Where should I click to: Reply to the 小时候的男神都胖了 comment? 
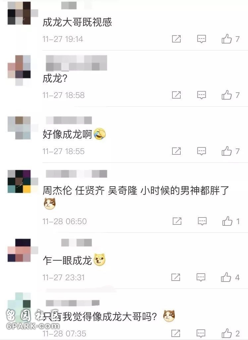202,221
